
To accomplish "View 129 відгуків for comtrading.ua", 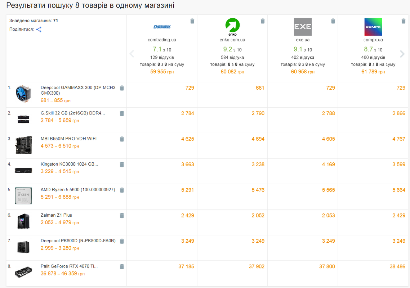I will 162,58.
